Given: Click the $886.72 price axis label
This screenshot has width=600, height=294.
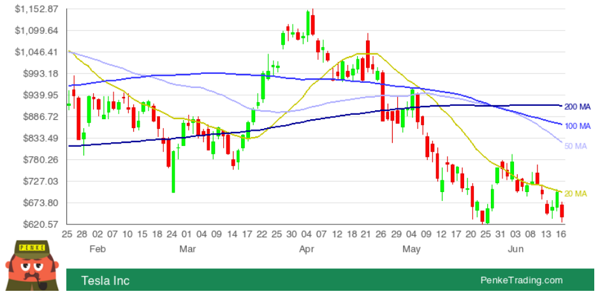Looking at the screenshot, I should (40, 116).
